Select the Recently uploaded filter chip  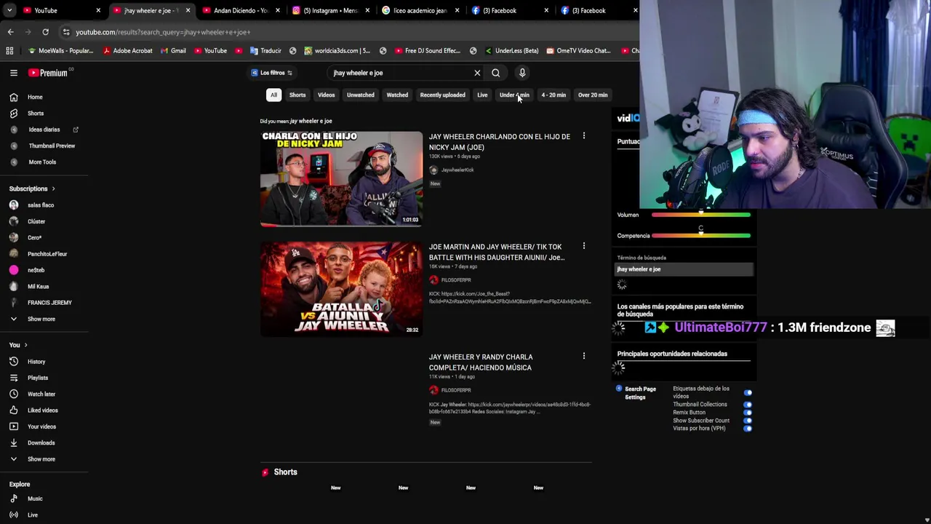pos(442,95)
